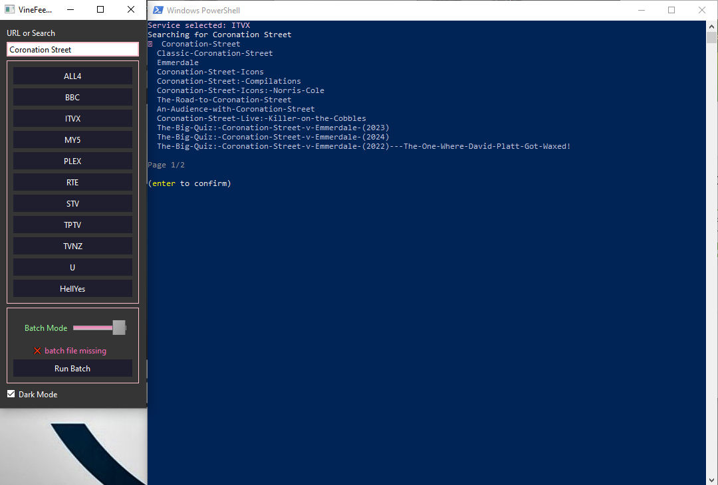
Task: Select the Big-Quiz (2022) David-Platt-Got-Waxed result
Action: point(364,146)
